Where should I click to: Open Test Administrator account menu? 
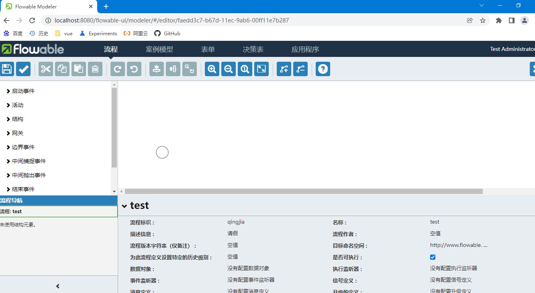[513, 49]
